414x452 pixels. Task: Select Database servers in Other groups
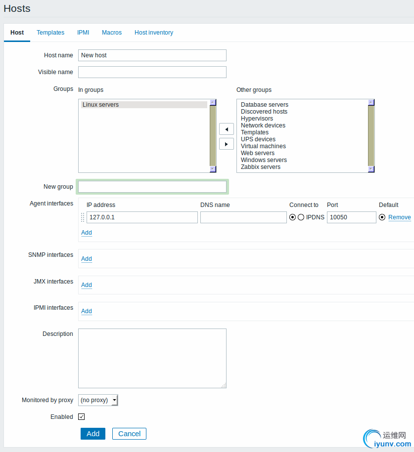click(x=265, y=105)
